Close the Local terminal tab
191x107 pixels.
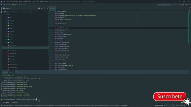click(13, 72)
